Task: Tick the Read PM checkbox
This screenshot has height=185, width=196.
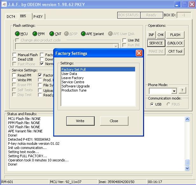Action: 15,76
